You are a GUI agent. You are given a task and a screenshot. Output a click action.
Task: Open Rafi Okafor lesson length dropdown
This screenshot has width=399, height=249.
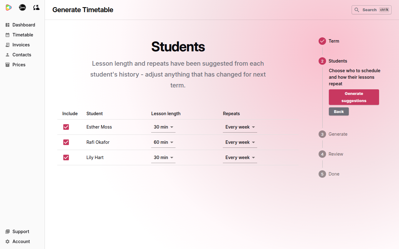163,142
